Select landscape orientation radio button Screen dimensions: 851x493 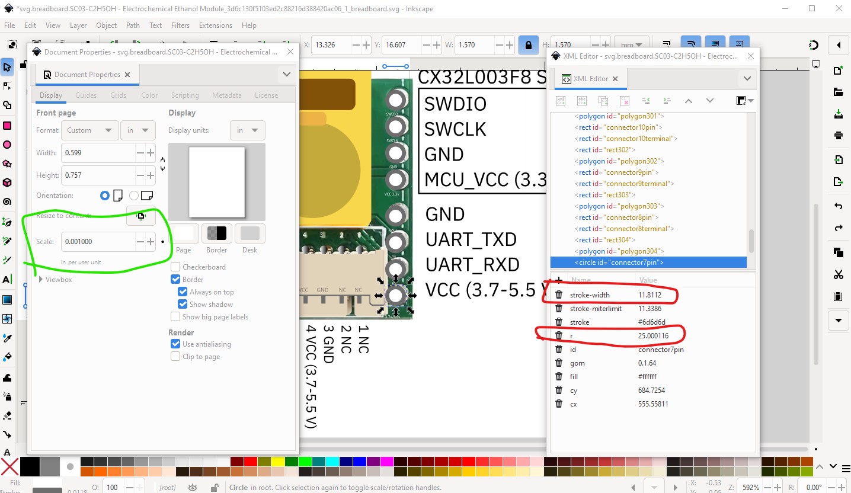[x=135, y=196]
